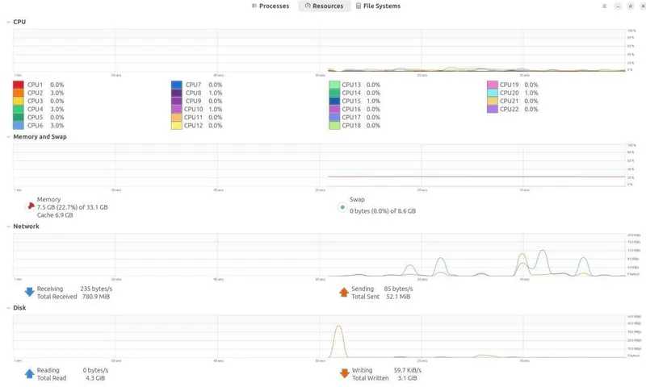Pick the CPU4 green color swatch
This screenshot has width=646, height=387.
tap(19, 110)
